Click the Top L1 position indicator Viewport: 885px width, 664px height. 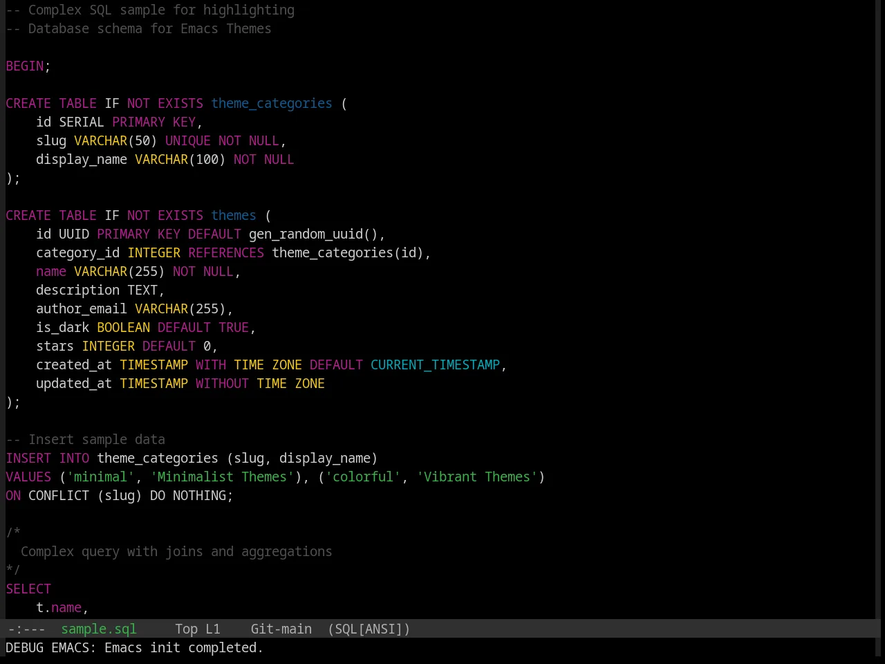tap(197, 629)
